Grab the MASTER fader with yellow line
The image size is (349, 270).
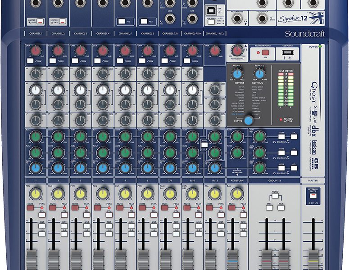[313, 260]
